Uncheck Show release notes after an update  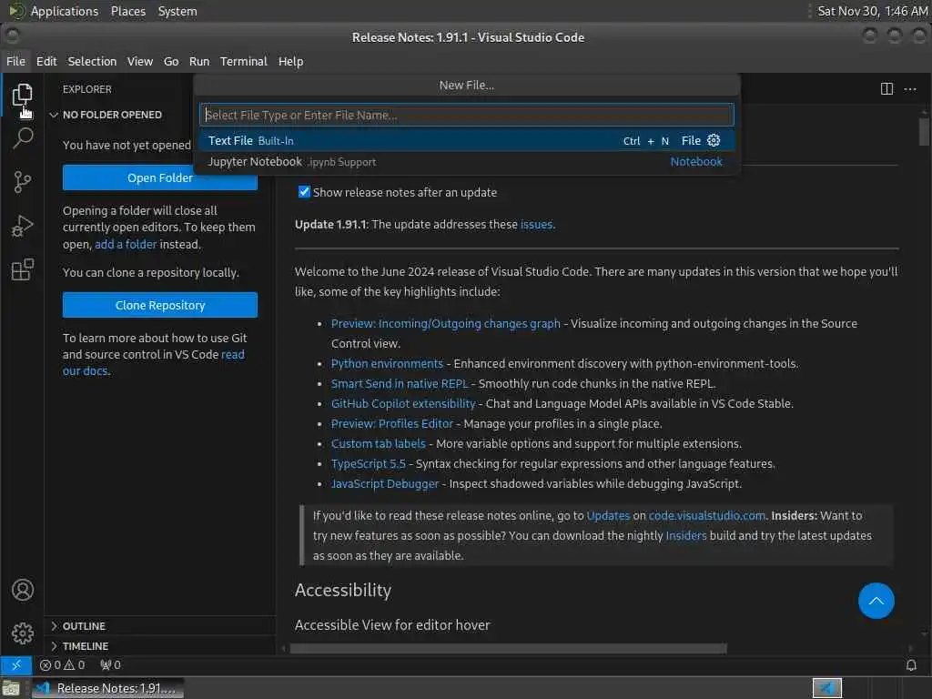click(304, 192)
